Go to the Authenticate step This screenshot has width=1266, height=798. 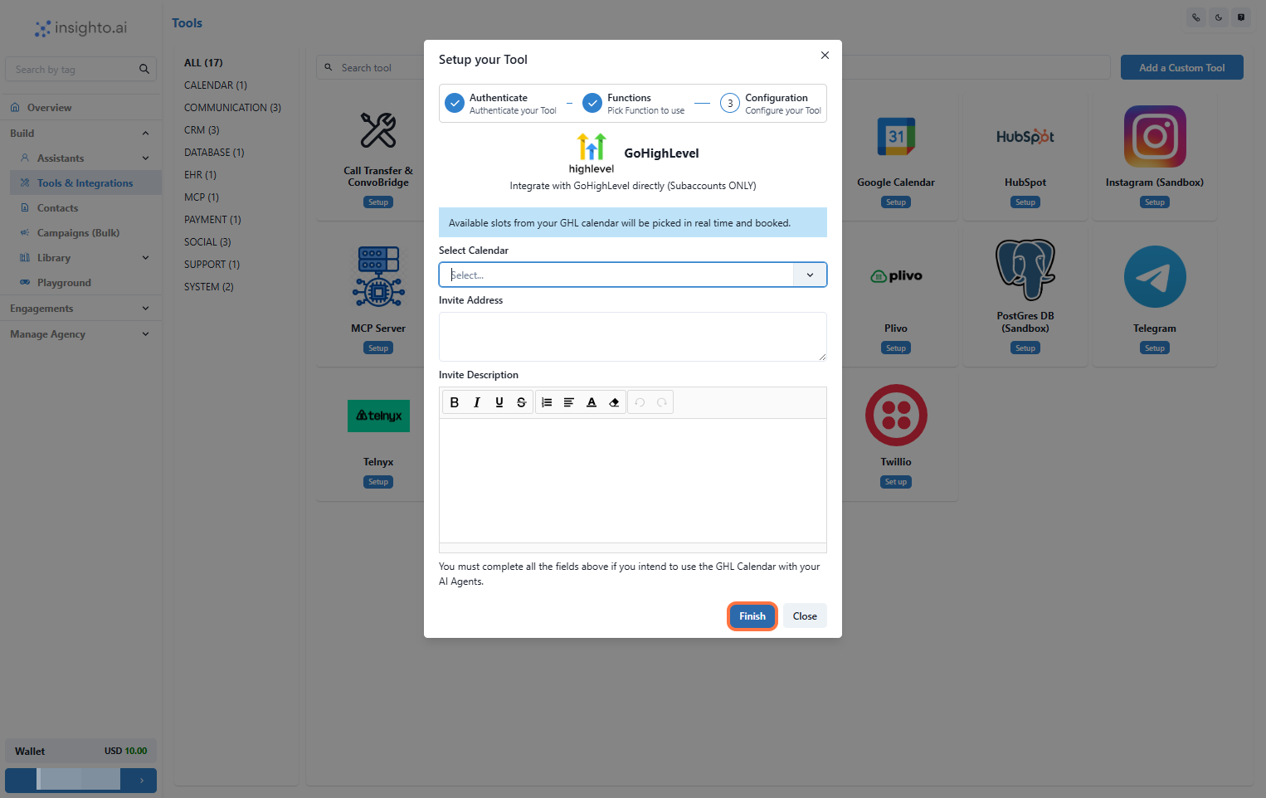point(500,104)
